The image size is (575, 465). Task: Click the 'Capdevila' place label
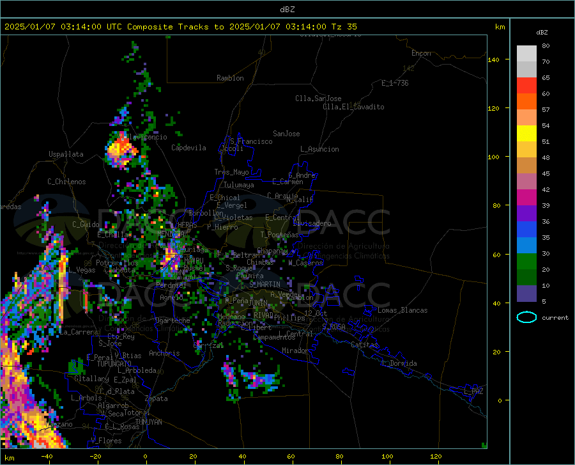188,148
